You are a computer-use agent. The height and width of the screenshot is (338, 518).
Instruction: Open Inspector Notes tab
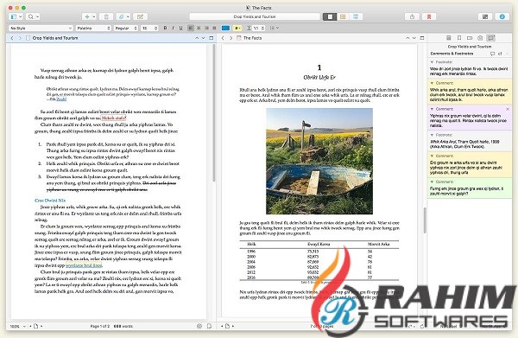449,38
